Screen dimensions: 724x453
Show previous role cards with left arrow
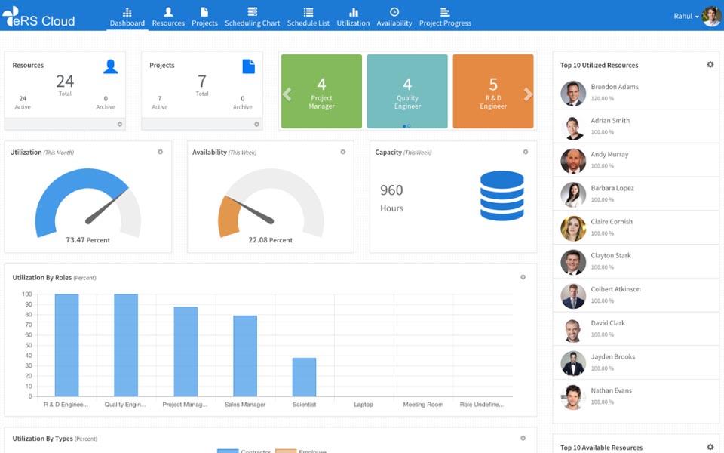tap(287, 94)
